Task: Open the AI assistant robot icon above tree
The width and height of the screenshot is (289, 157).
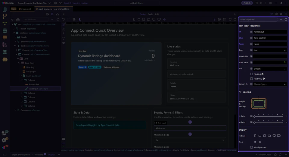Action: tap(47, 14)
